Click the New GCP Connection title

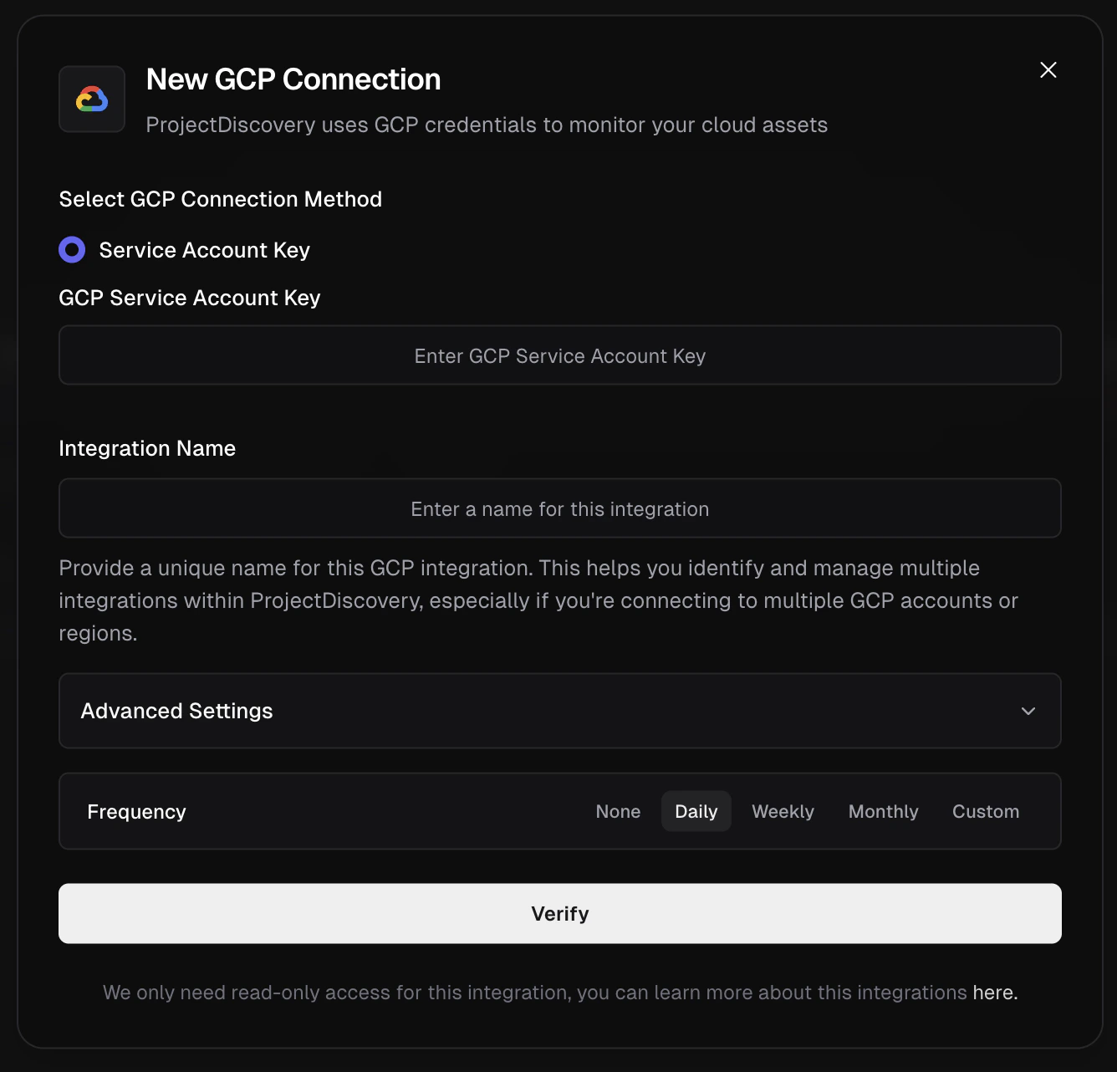(293, 79)
